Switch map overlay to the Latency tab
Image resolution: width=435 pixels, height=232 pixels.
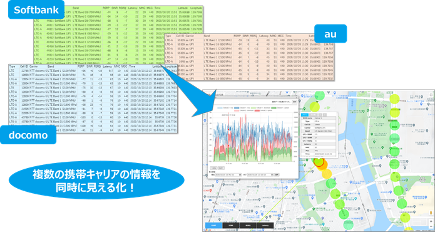265,225
